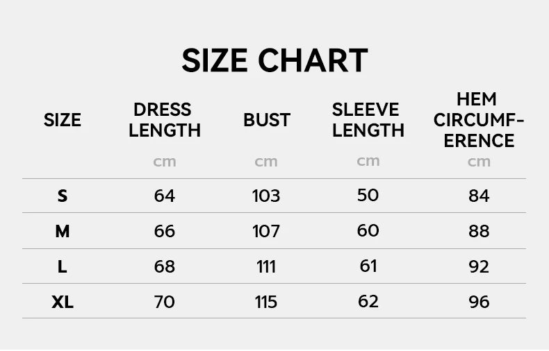
Task: Click the hem circumference value 96
Action: point(479,302)
